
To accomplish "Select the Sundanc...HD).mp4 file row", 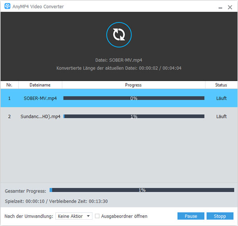I will [40, 116].
